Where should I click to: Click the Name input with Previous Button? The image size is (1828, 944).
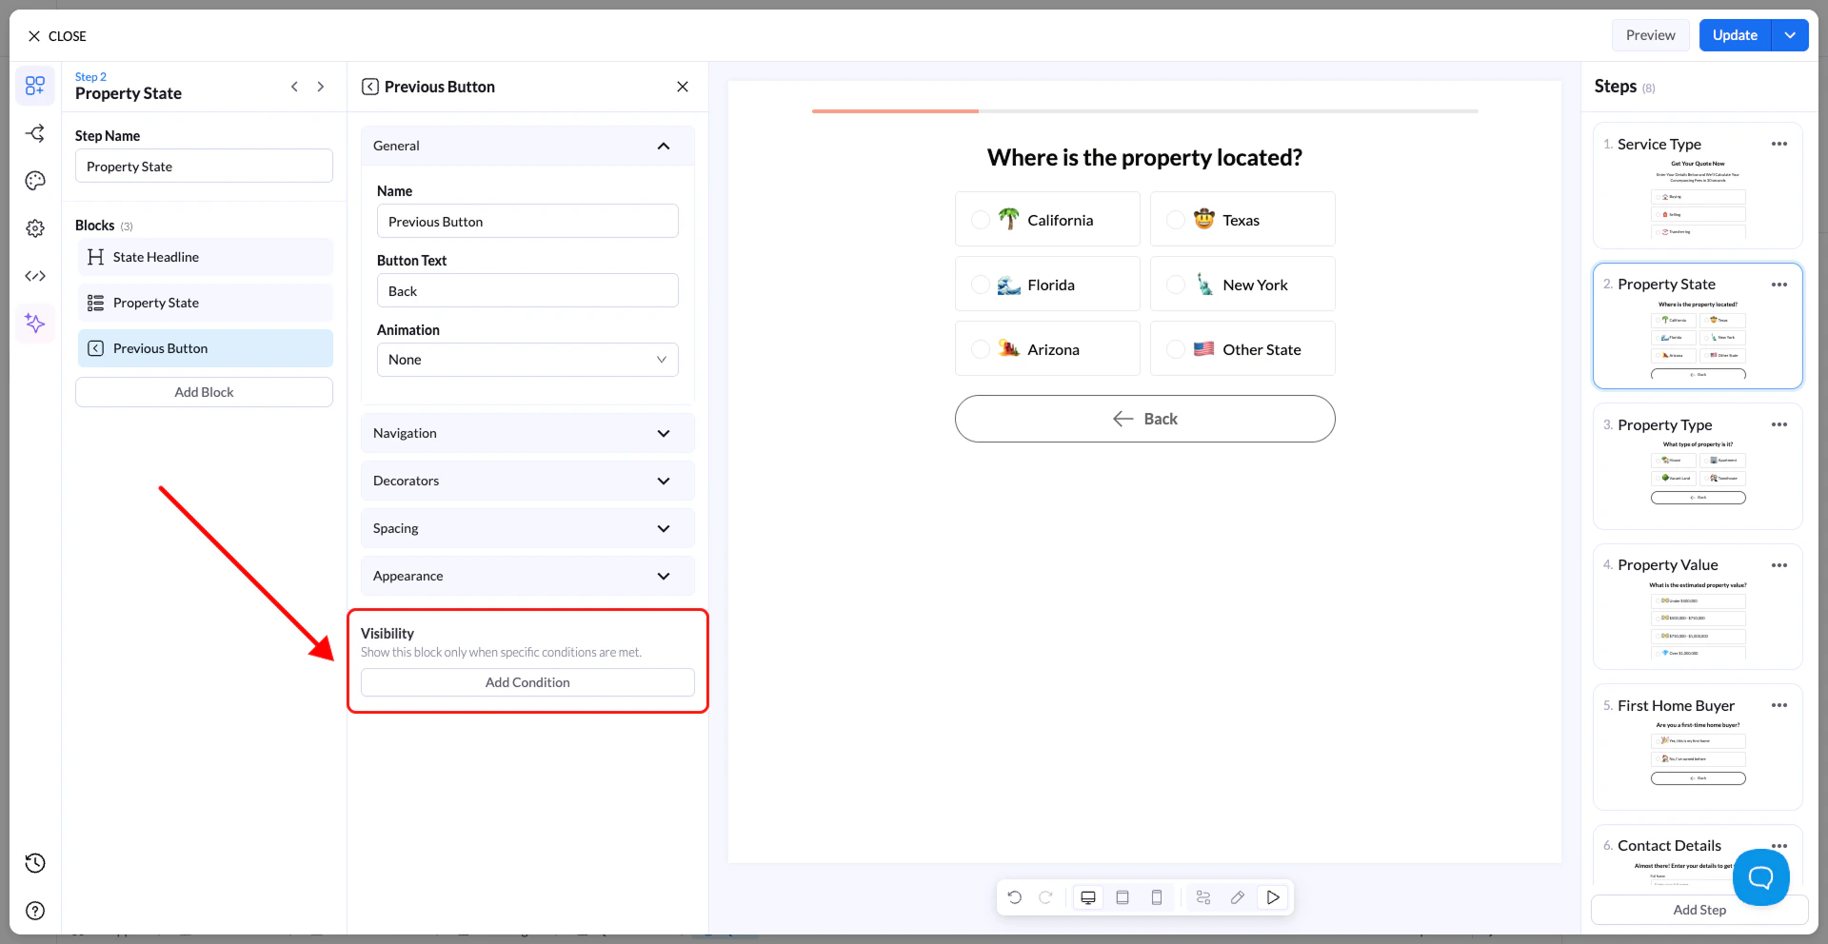(x=527, y=221)
